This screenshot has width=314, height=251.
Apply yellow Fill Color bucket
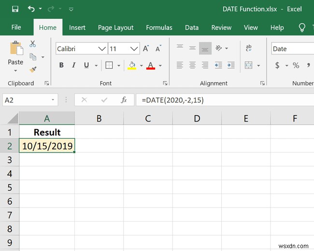(132, 66)
